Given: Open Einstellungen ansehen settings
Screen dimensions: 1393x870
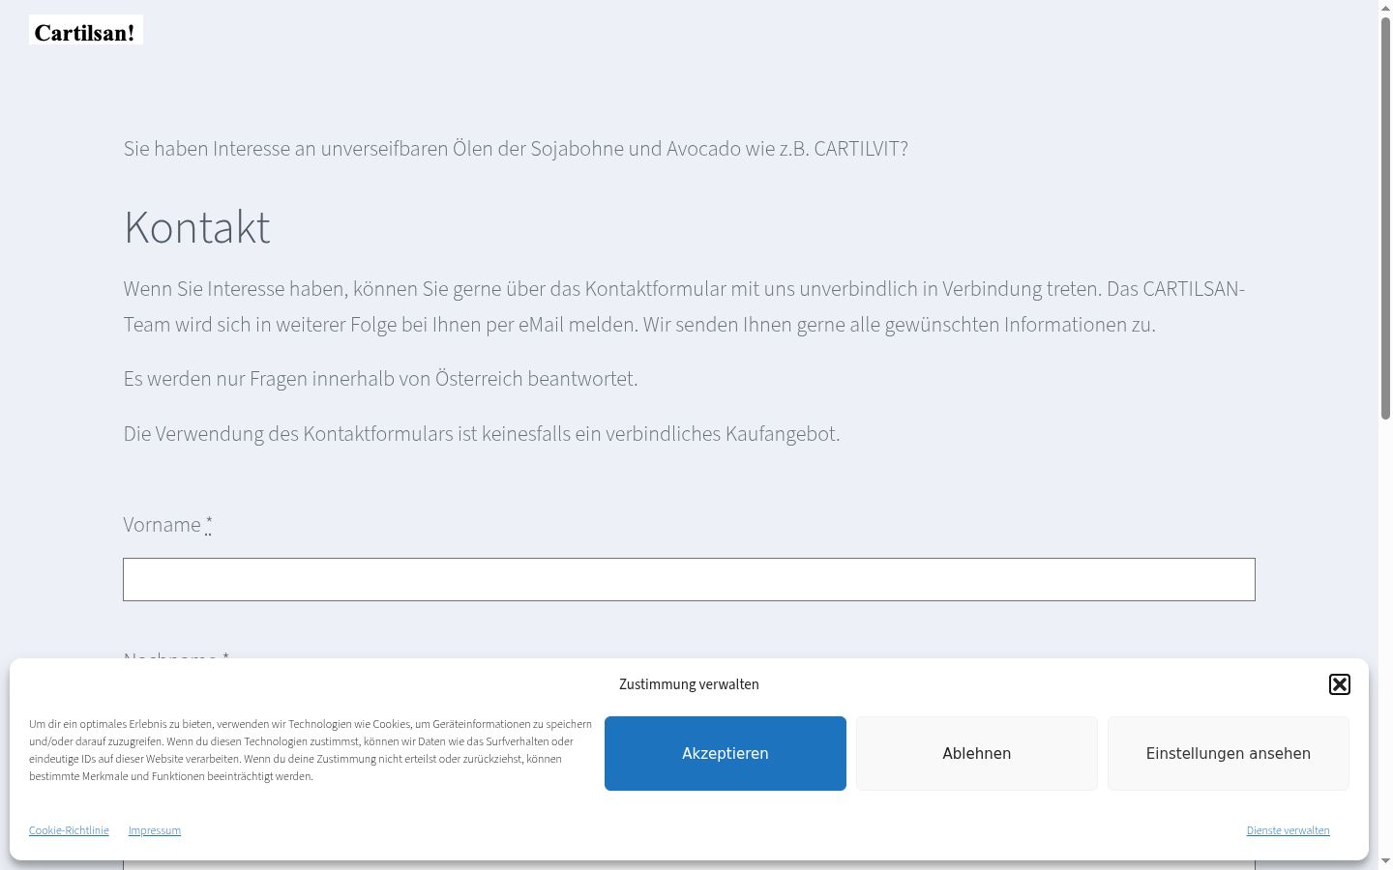Looking at the screenshot, I should [x=1229, y=753].
